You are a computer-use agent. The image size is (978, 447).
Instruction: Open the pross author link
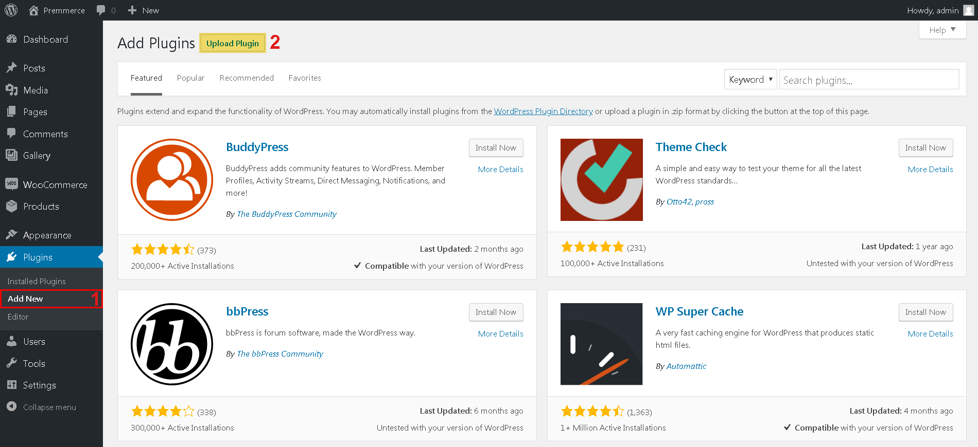point(705,202)
